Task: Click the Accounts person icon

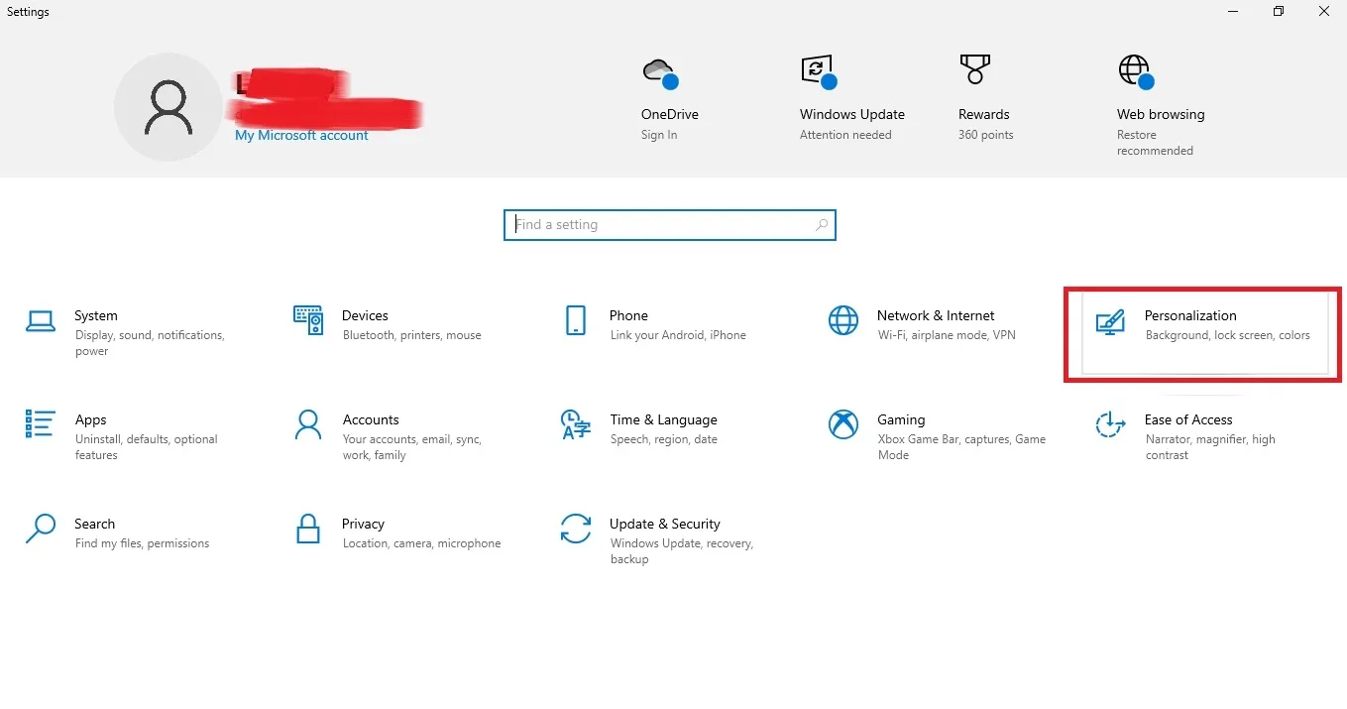Action: pos(308,424)
